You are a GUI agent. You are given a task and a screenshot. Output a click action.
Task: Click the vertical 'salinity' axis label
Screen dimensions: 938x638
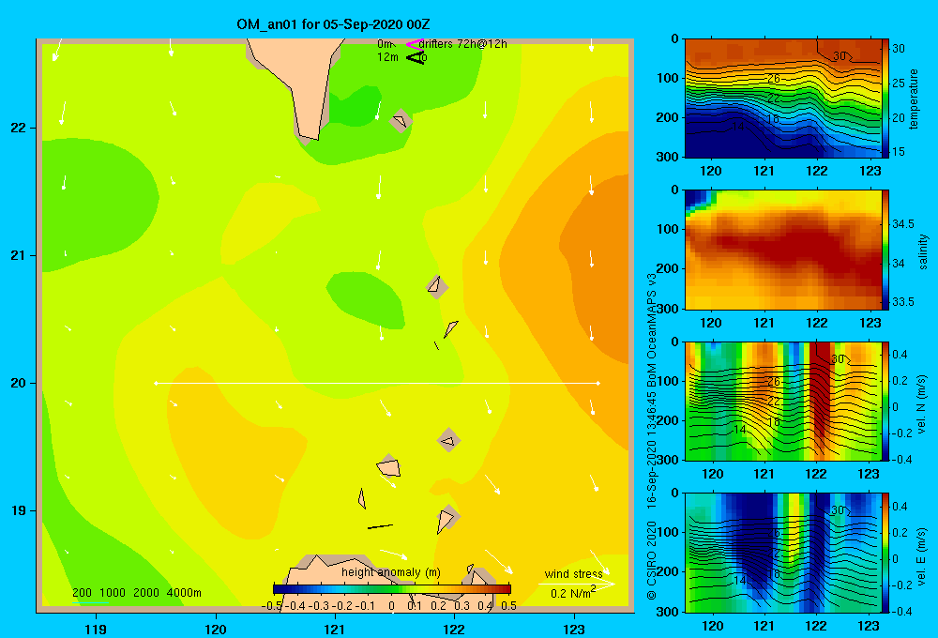tap(923, 251)
